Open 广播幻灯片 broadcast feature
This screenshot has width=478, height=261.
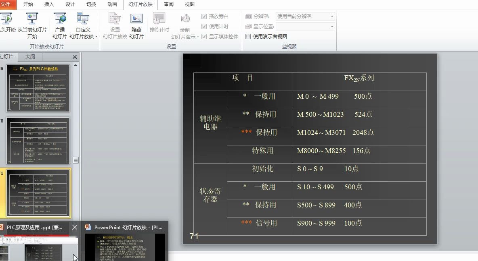[x=59, y=22]
